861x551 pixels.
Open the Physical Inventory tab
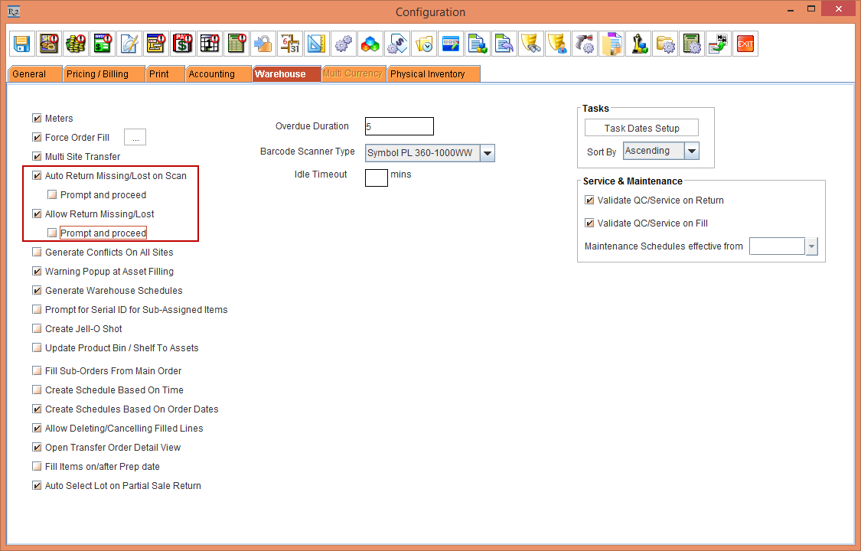(433, 73)
